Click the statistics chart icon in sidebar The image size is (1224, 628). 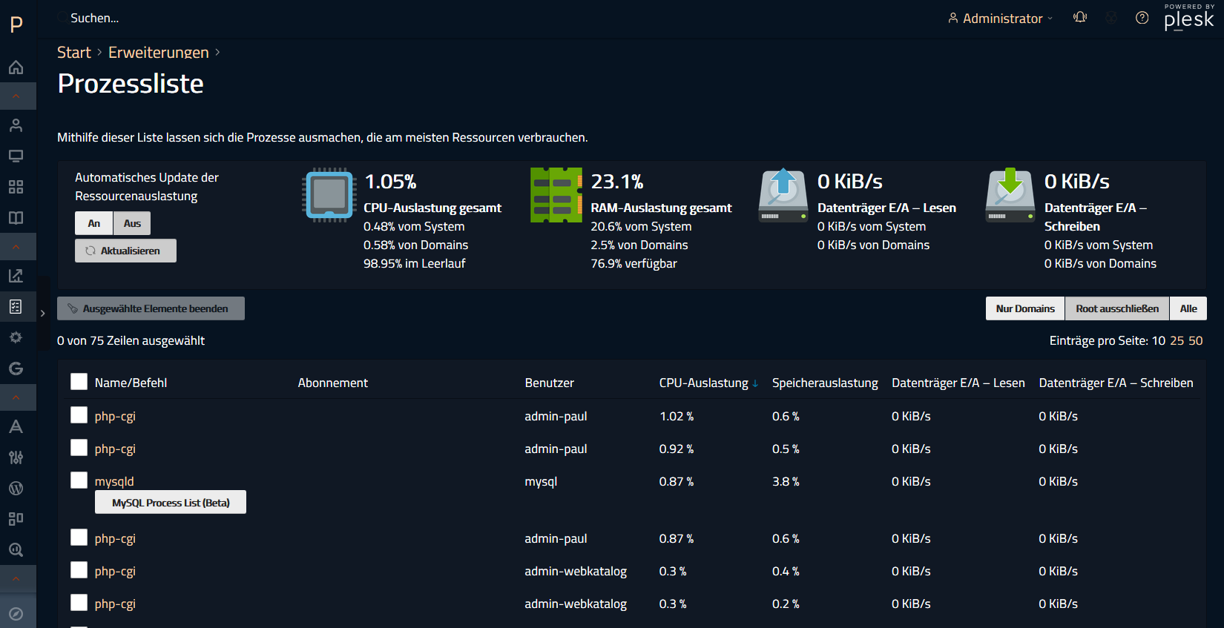coord(16,276)
